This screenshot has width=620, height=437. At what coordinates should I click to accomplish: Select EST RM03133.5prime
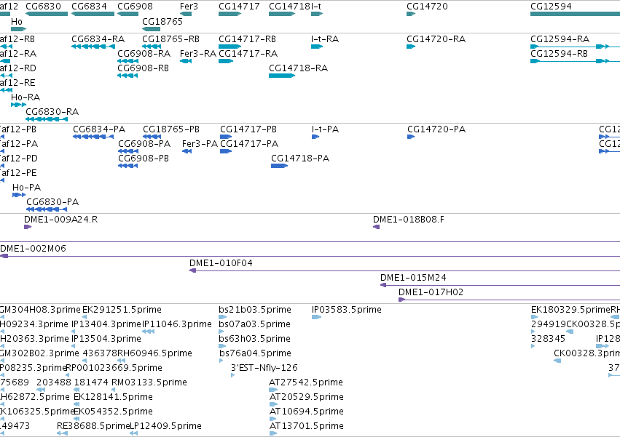114,390
